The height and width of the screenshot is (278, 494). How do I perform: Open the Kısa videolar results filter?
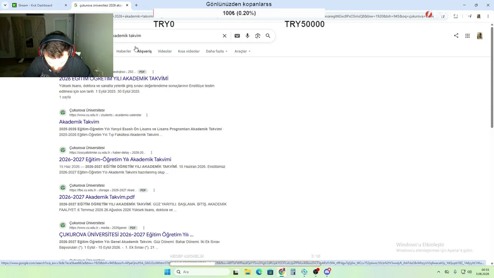189,51
